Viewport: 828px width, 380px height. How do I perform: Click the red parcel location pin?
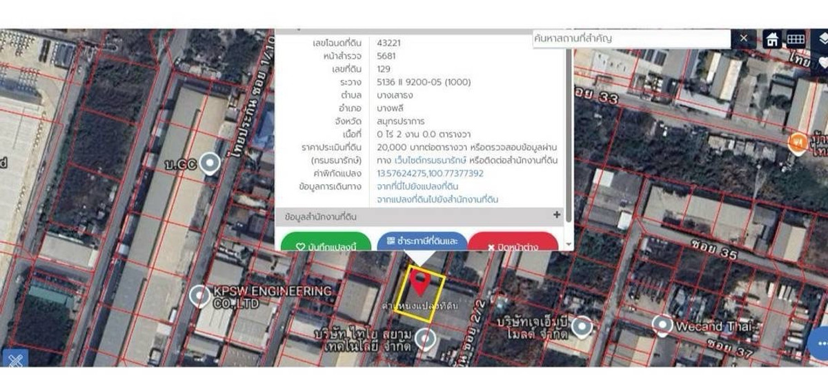(x=420, y=283)
